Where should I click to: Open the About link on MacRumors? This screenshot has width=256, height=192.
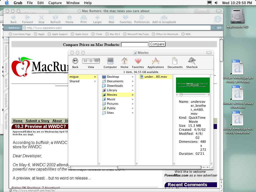tap(57, 121)
